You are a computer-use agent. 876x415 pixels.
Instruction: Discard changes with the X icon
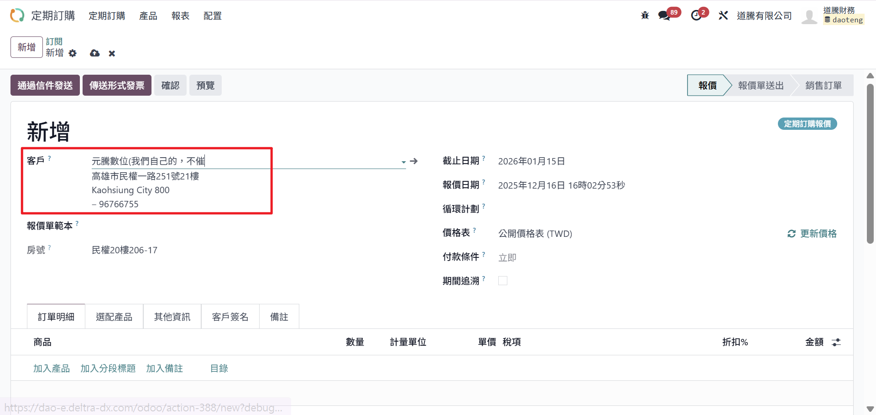[112, 53]
